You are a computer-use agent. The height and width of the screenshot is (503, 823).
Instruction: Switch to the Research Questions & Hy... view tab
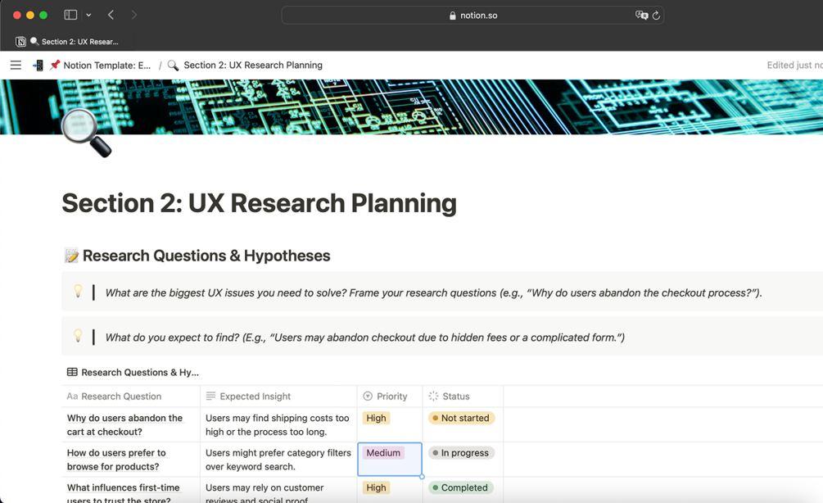[x=133, y=372]
